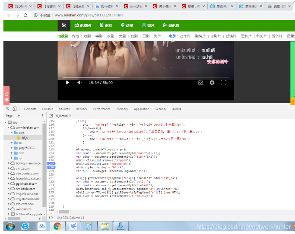Click the pretty print braces icon

51,218
